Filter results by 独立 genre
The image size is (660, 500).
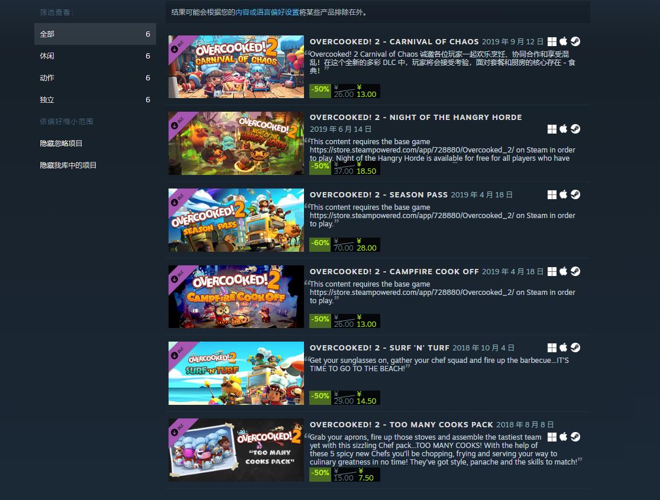pyautogui.click(x=95, y=100)
